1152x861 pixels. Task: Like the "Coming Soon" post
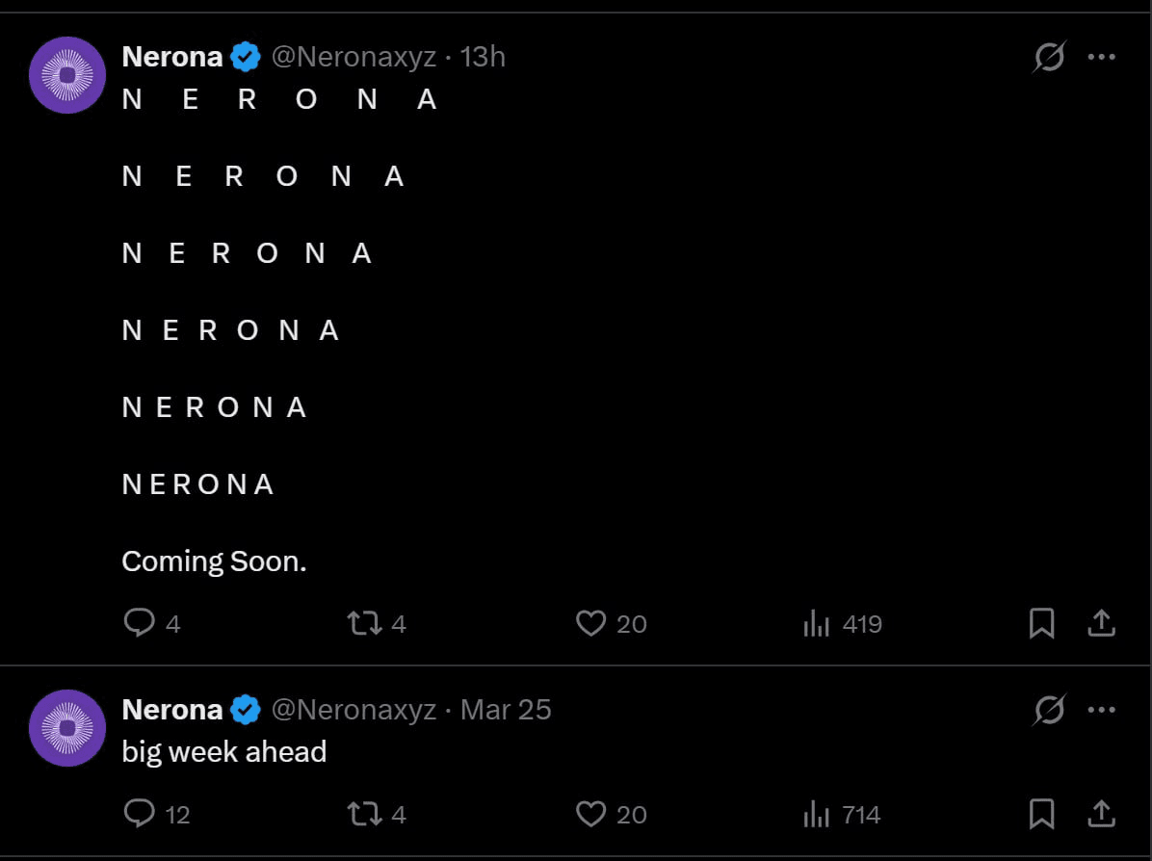pyautogui.click(x=590, y=623)
